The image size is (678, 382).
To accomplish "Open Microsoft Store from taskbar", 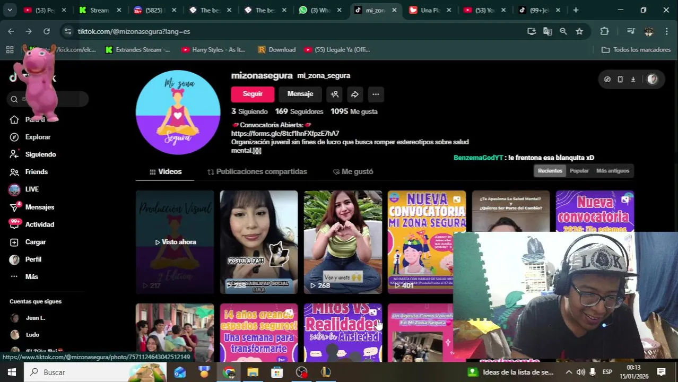I will pyautogui.click(x=277, y=372).
